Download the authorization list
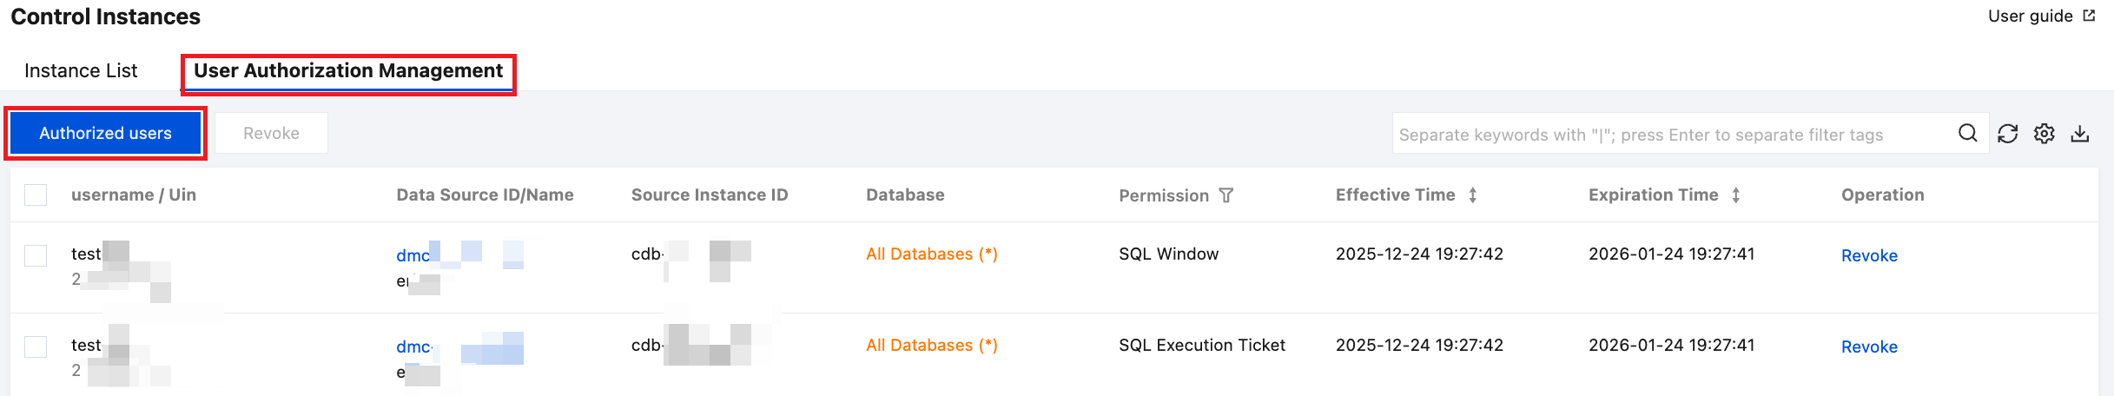This screenshot has height=396, width=2114. (2080, 134)
